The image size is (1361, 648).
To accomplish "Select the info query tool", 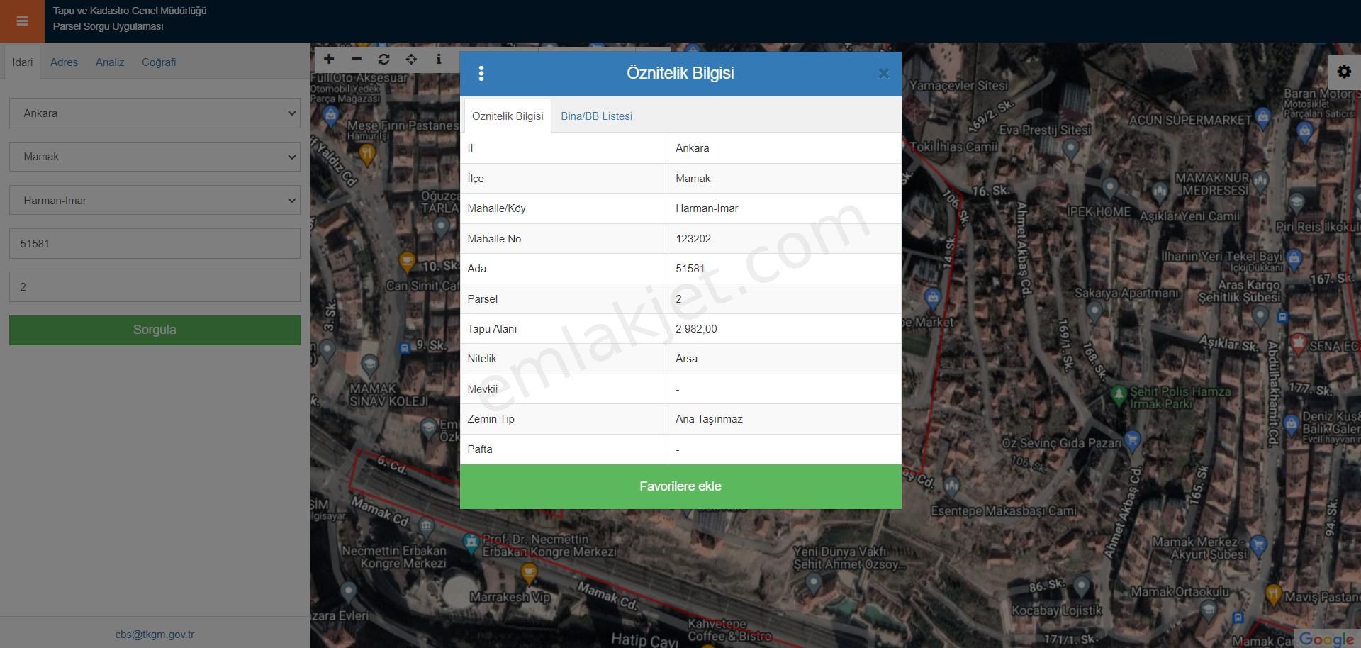I will 439,60.
